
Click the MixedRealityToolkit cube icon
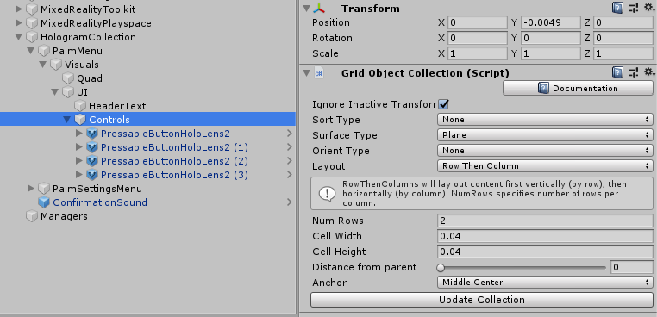point(32,9)
